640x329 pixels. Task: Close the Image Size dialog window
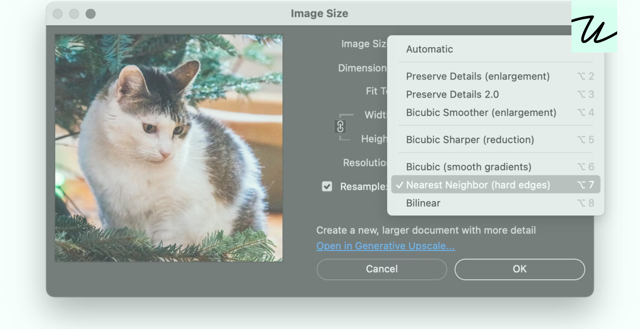pyautogui.click(x=58, y=14)
